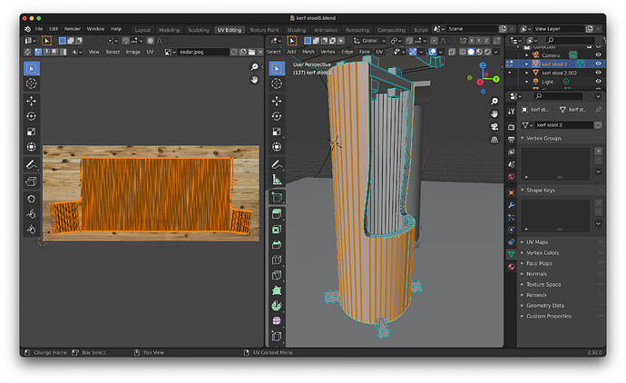Screen dimensions: 626x383
Task: Click the cedar.jpeg image name field
Action: coord(203,52)
